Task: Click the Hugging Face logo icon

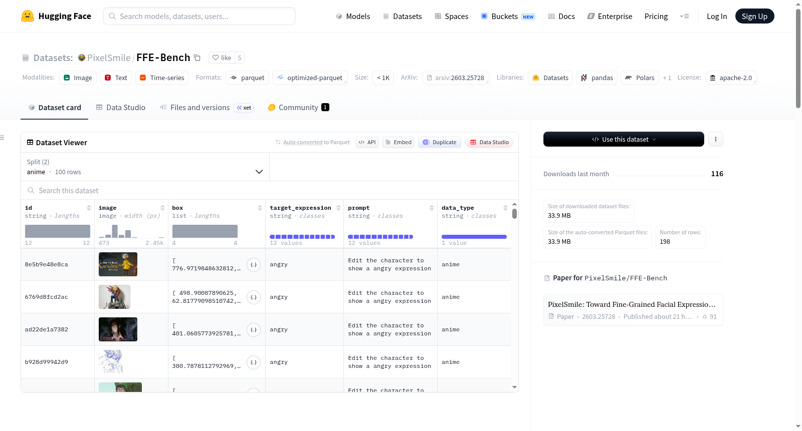Action: click(x=28, y=16)
